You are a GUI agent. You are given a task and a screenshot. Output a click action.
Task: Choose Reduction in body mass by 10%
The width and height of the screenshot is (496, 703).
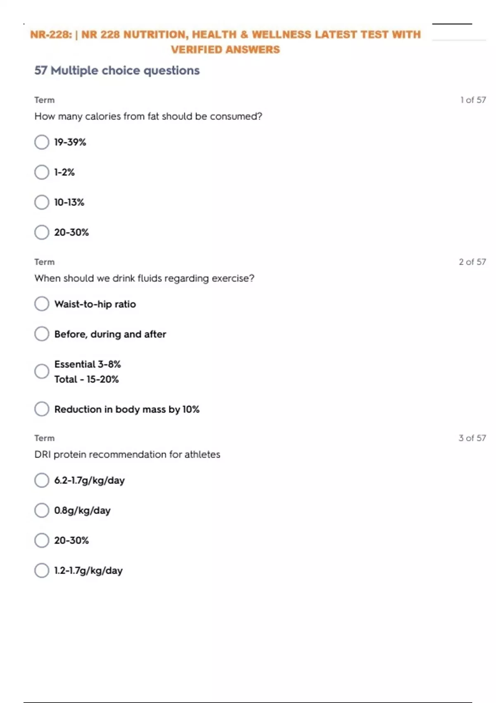click(x=42, y=409)
